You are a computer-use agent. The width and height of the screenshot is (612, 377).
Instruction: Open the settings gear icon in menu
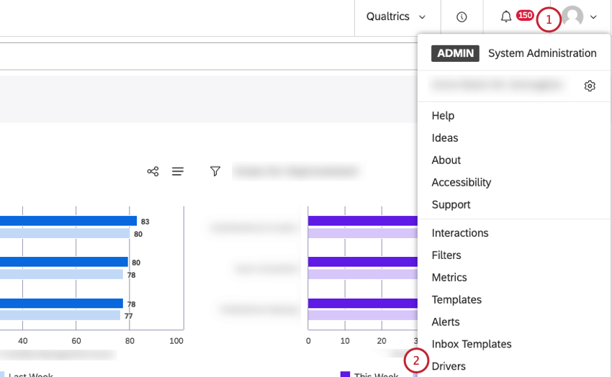(590, 86)
